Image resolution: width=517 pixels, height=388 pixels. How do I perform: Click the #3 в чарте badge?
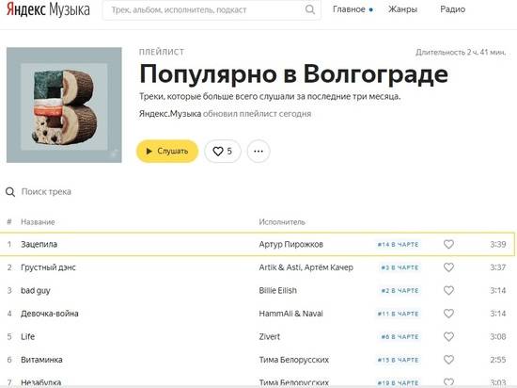pyautogui.click(x=399, y=267)
